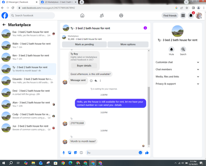
Task: Focus the Search Facebook field
Action: coord(32,15)
